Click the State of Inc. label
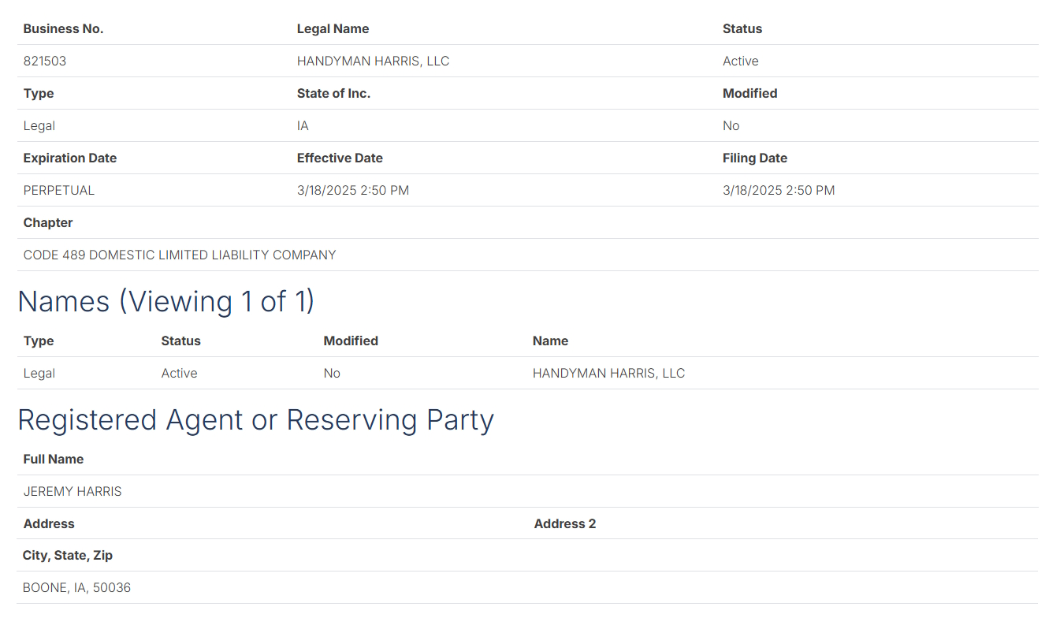 pos(333,93)
